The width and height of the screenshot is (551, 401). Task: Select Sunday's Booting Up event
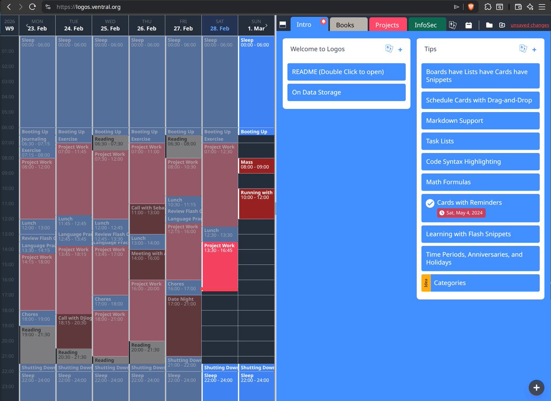point(256,132)
